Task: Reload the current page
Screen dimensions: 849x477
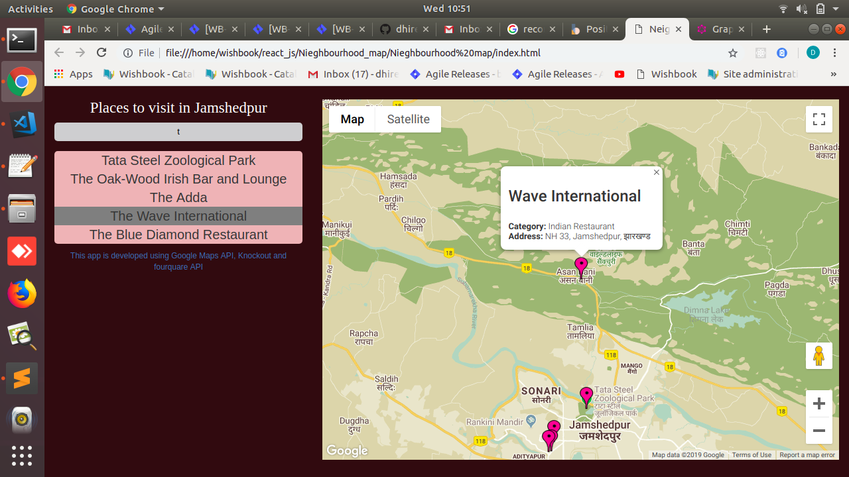Action: [101, 53]
